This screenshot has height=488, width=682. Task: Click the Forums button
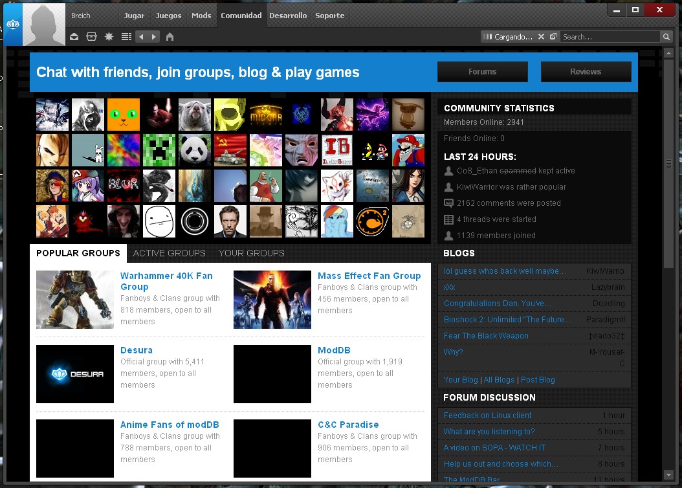click(x=482, y=72)
